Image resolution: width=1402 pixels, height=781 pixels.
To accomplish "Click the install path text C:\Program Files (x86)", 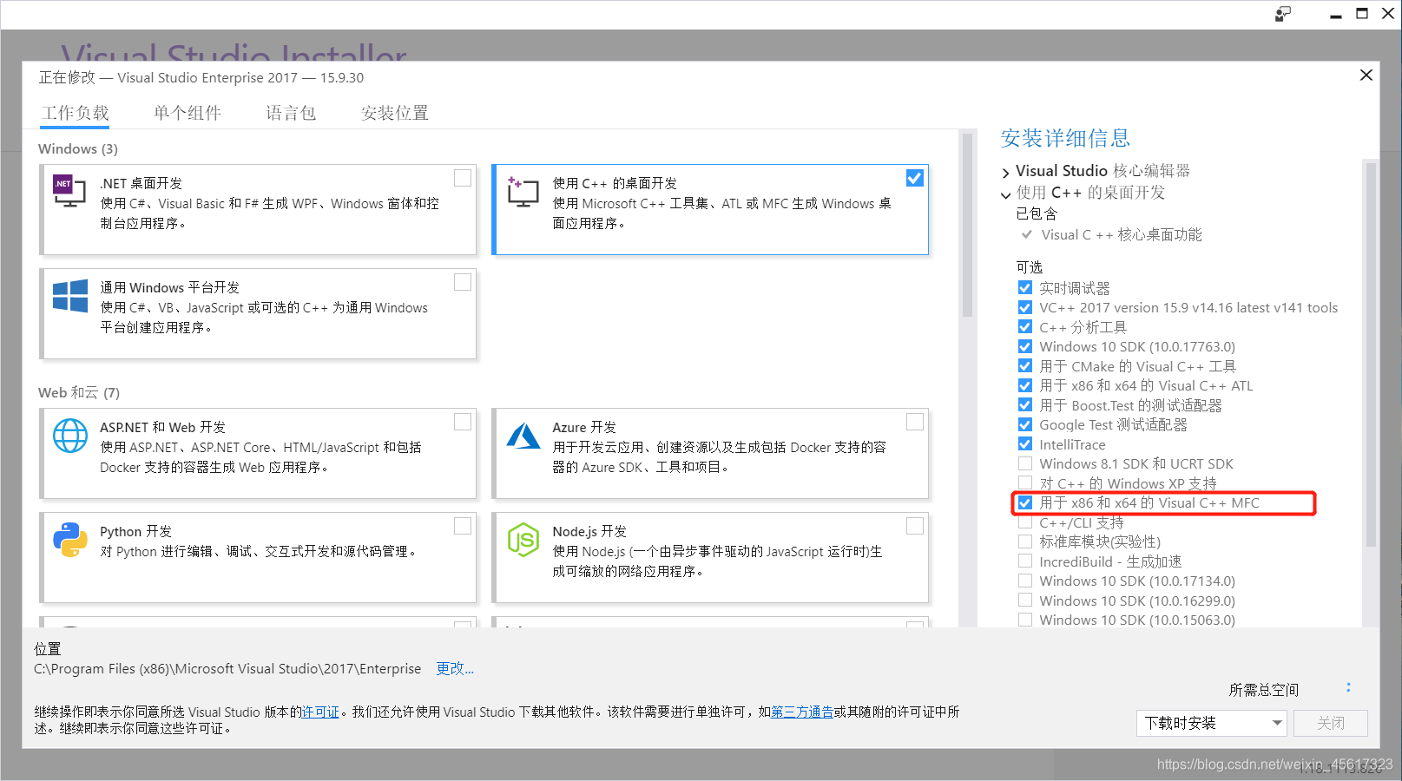I will (227, 668).
